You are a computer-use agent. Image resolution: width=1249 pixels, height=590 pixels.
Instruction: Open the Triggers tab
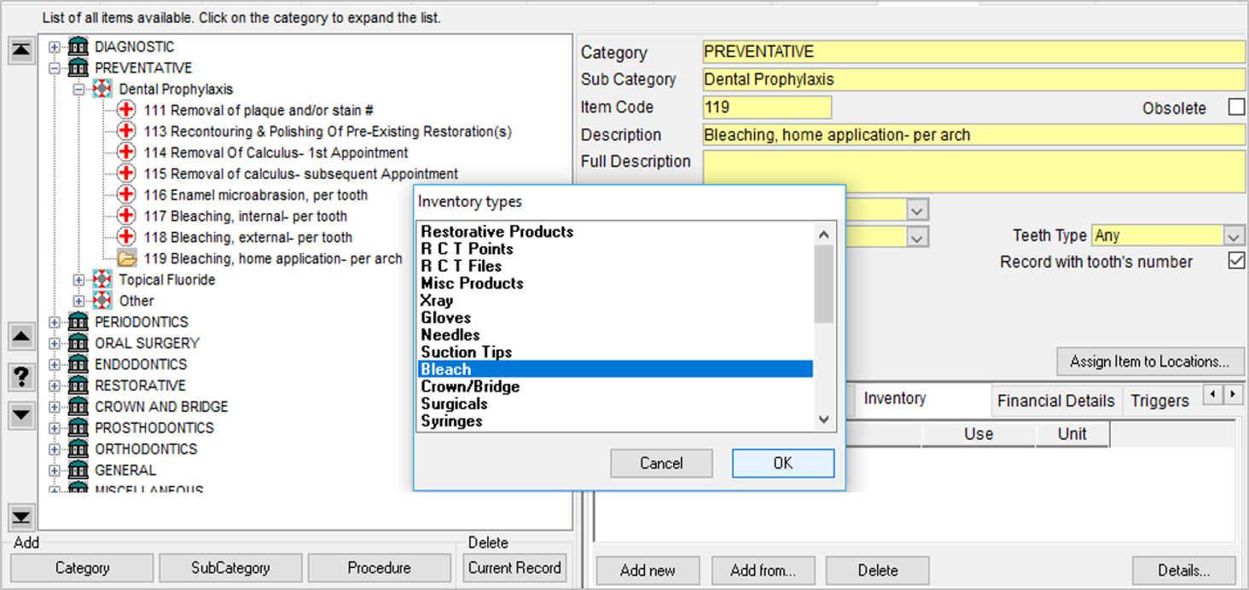coord(1159,401)
